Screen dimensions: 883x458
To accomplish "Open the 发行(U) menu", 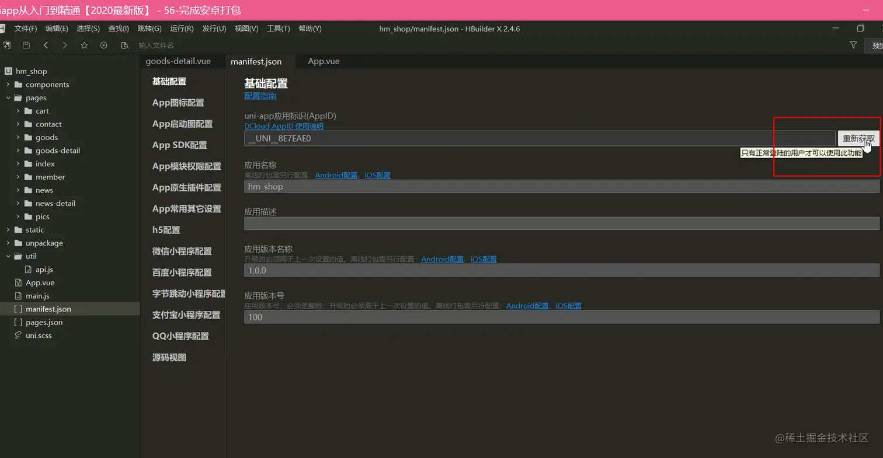I will pos(214,29).
